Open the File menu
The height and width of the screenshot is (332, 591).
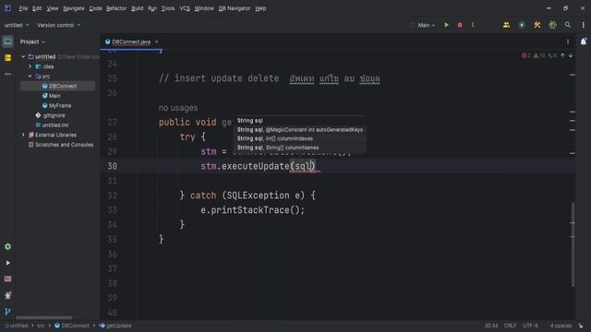click(x=23, y=8)
